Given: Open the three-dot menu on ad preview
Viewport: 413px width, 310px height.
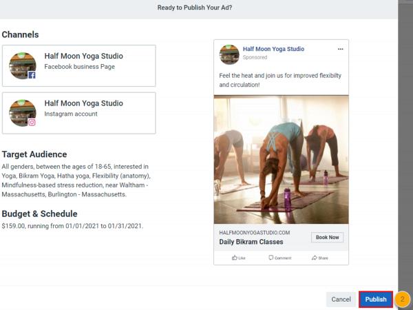Looking at the screenshot, I should click(x=340, y=50).
